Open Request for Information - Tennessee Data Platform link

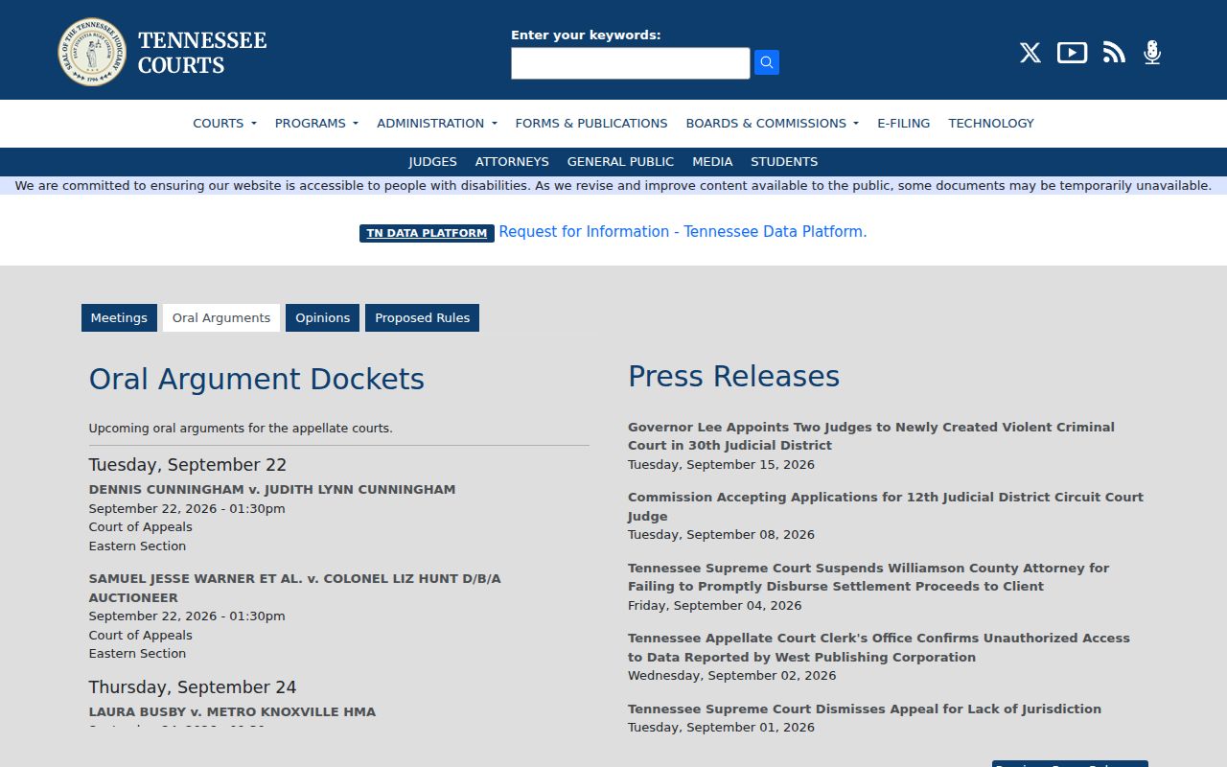point(683,231)
